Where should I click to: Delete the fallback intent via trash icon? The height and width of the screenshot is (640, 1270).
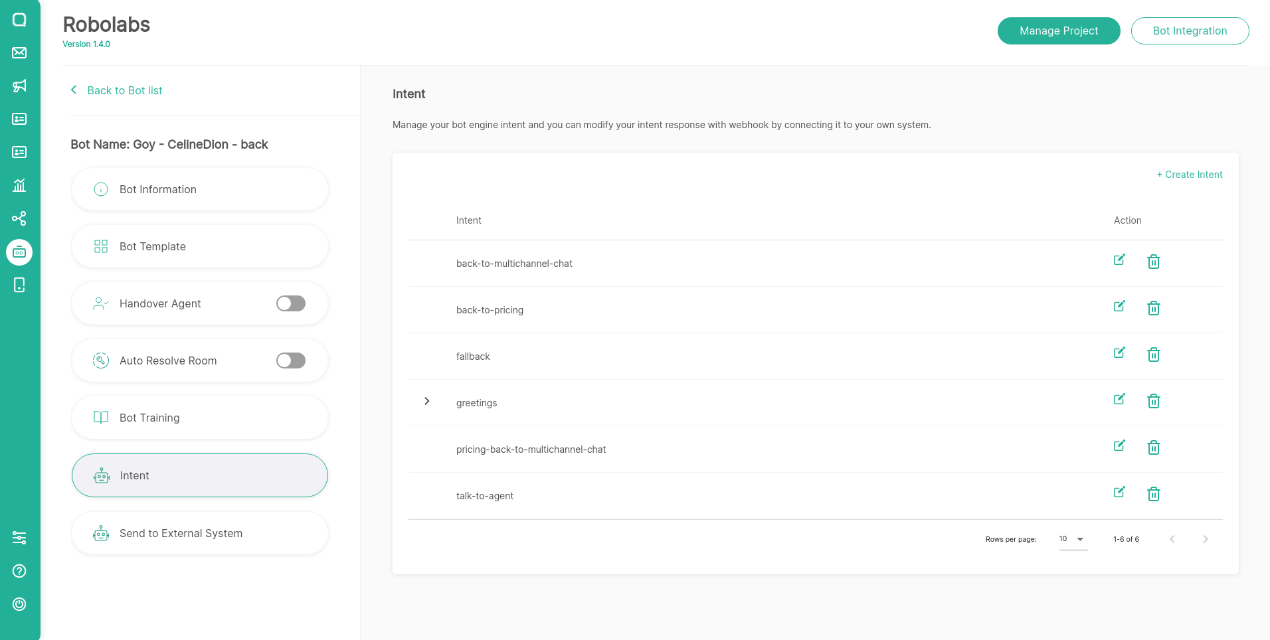click(x=1154, y=355)
